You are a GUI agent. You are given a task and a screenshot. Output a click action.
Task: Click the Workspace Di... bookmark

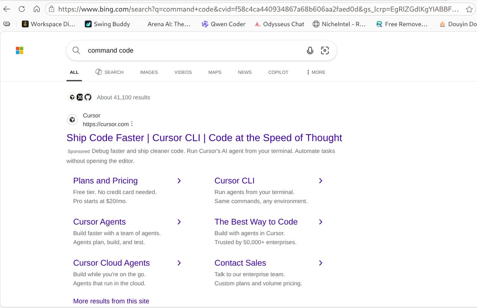coord(48,24)
